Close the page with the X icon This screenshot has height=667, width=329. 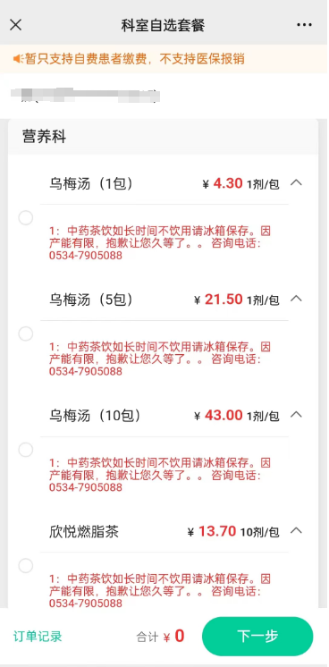16,25
